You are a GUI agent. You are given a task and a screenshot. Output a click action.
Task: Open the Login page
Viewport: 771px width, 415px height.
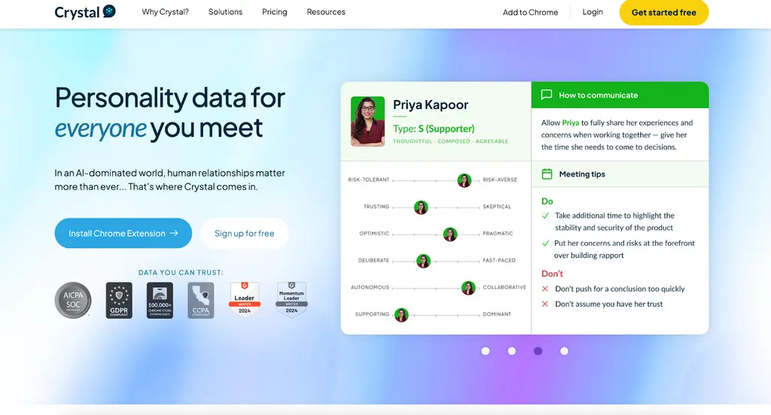click(593, 12)
